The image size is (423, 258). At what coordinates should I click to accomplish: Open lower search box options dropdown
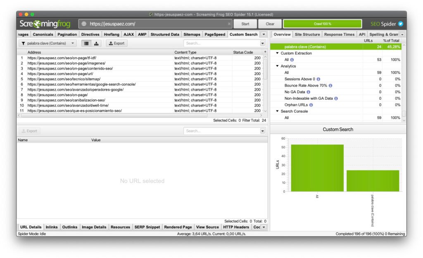click(262, 131)
